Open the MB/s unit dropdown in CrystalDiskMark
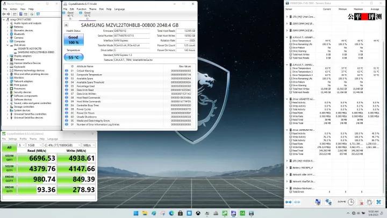 [x=89, y=145]
